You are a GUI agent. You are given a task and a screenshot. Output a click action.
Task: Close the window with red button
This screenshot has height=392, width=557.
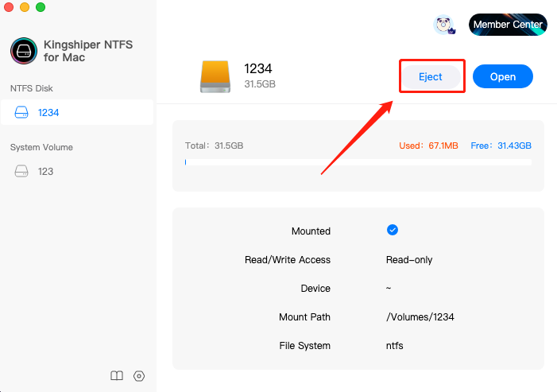tap(9, 7)
